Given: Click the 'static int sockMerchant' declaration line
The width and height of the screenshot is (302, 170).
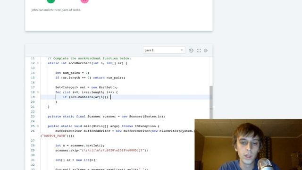Looking at the screenshot, I should [87, 63].
